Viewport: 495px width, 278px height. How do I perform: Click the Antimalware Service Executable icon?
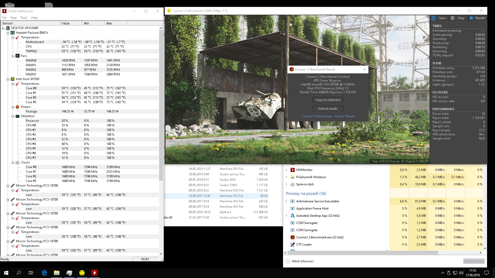pyautogui.click(x=293, y=201)
